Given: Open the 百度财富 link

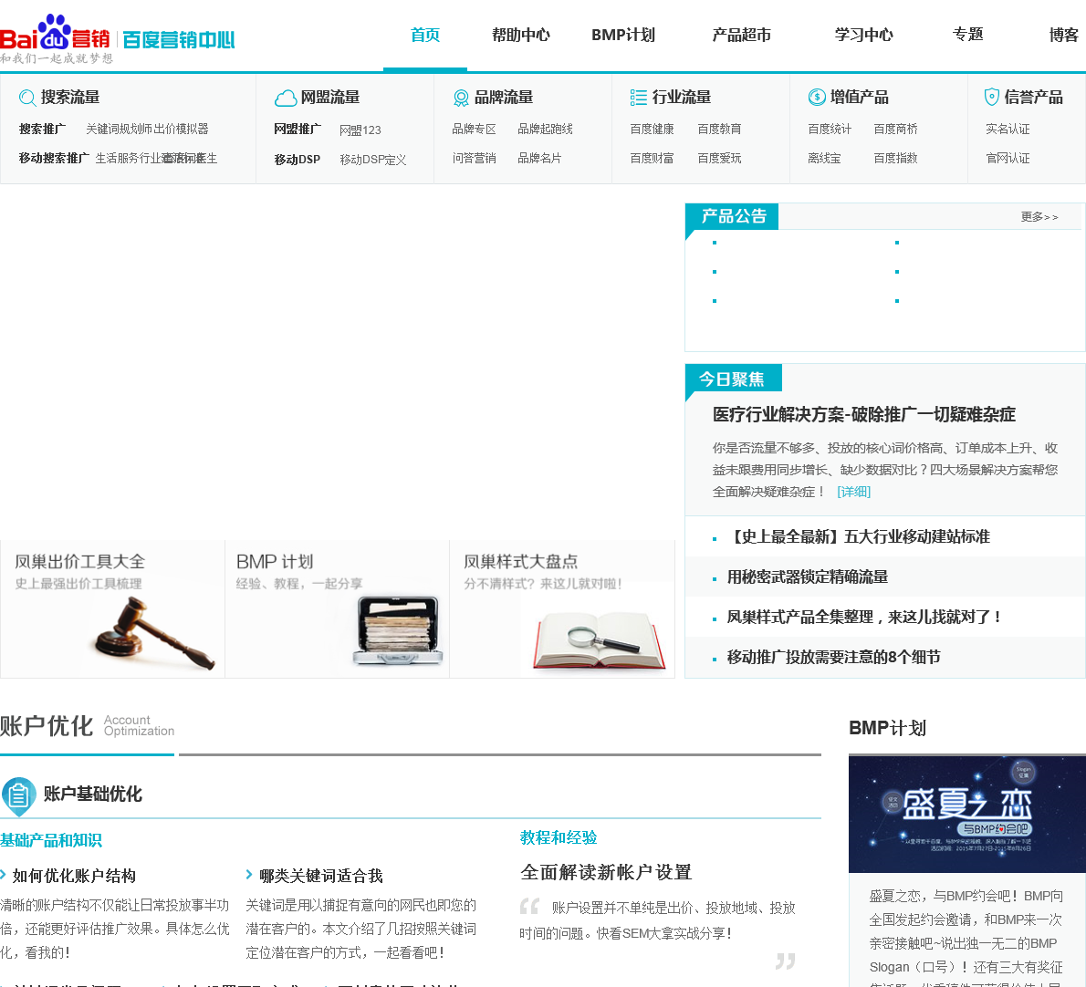Looking at the screenshot, I should (x=652, y=158).
